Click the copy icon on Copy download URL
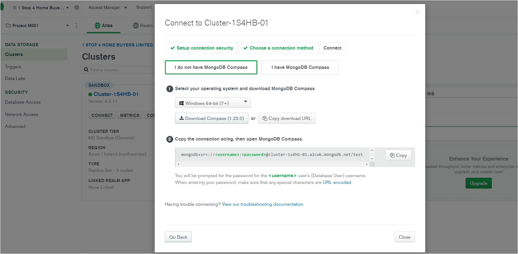 tap(265, 118)
